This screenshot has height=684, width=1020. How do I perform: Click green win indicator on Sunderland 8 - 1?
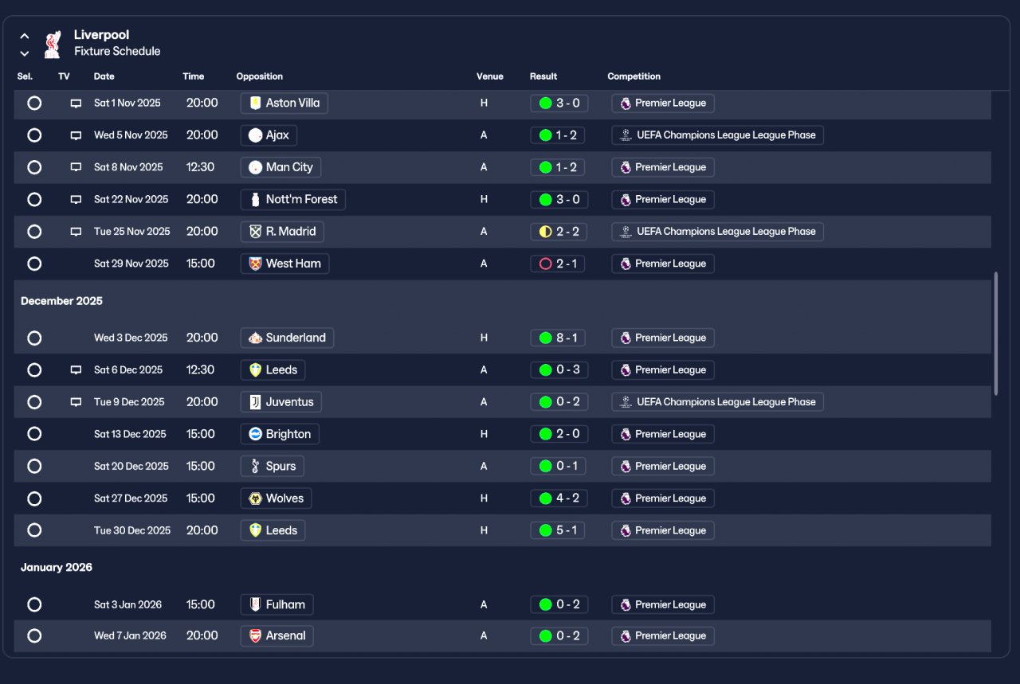[545, 338]
